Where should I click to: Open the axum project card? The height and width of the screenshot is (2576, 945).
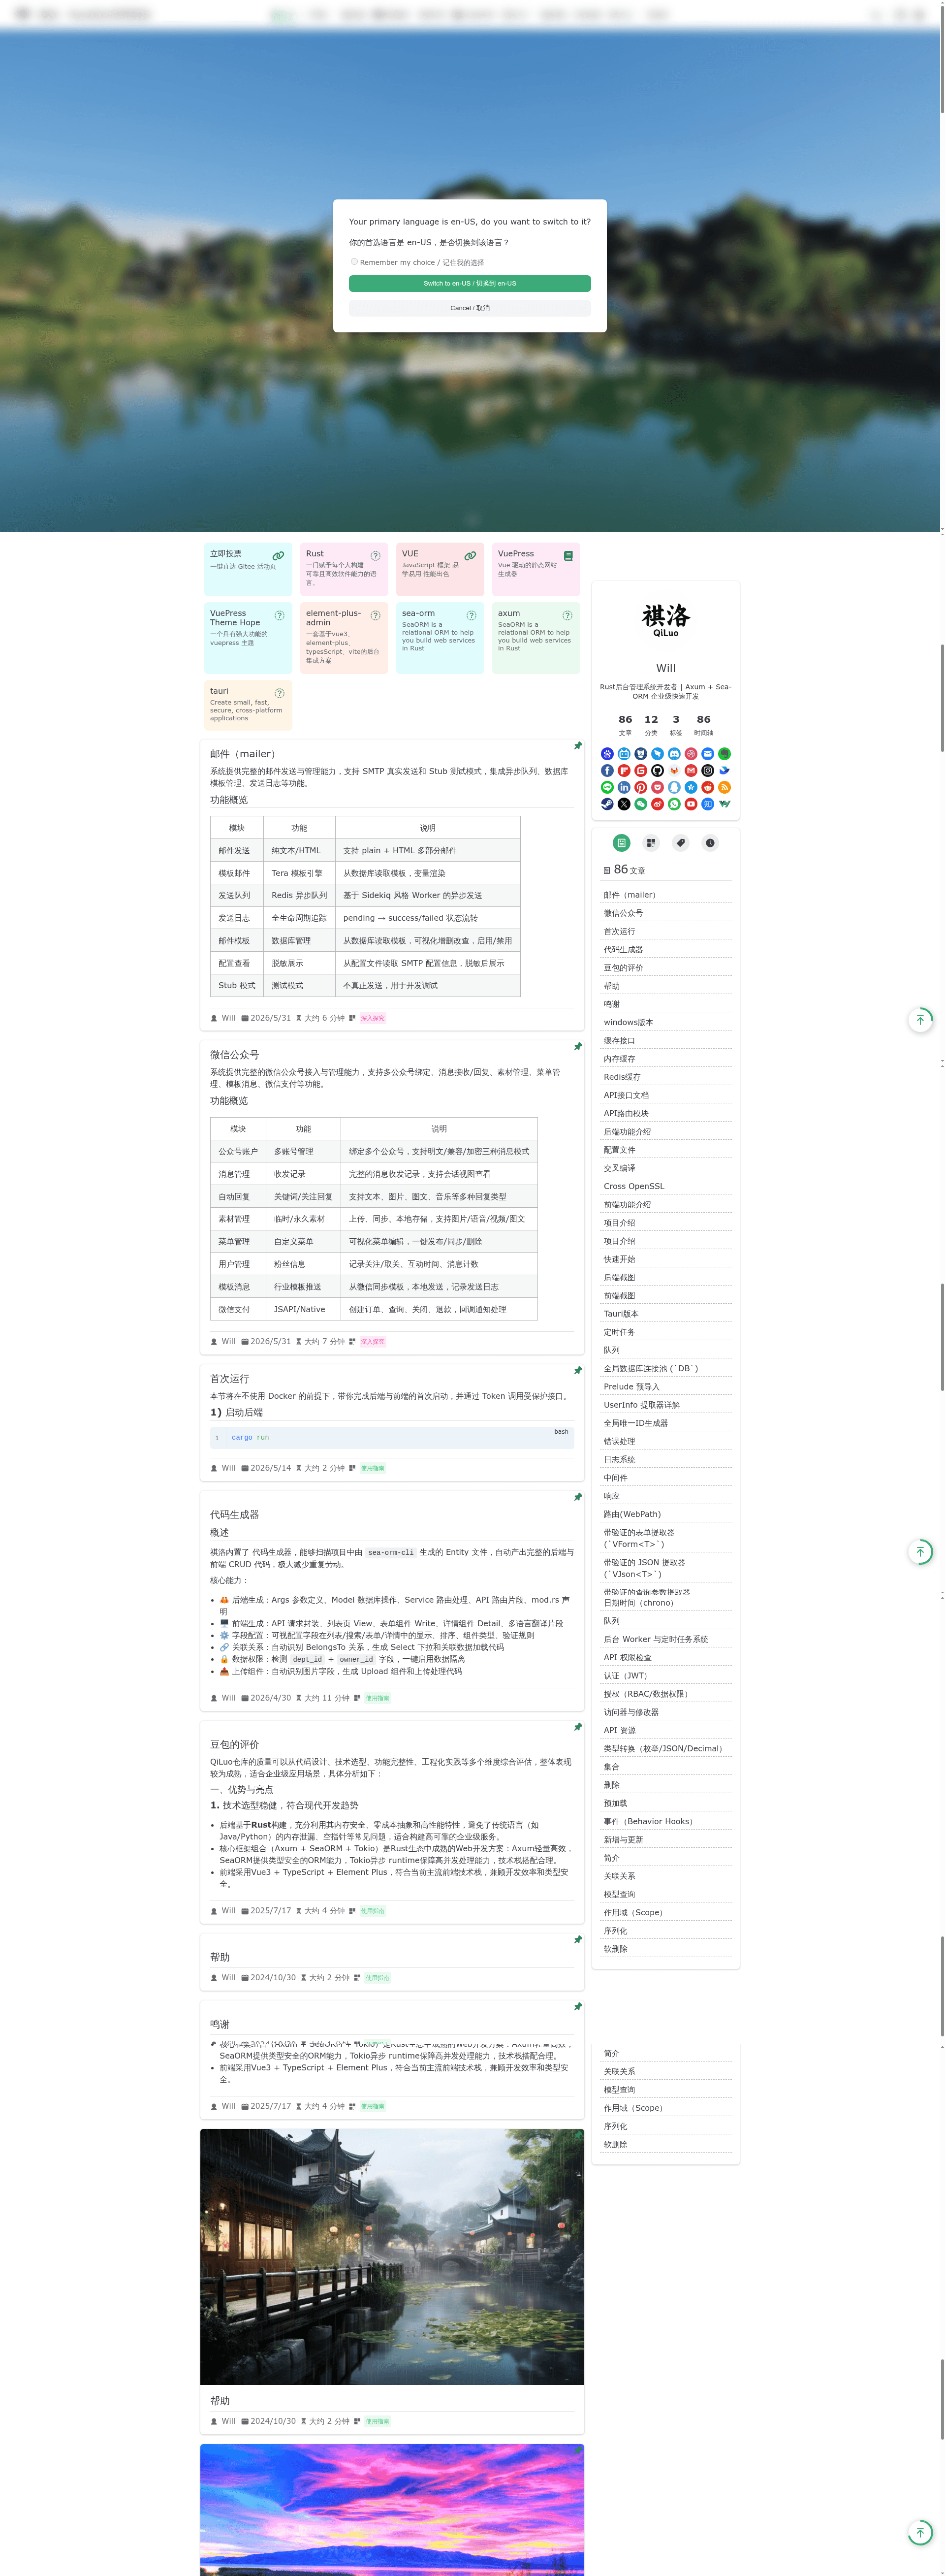click(536, 638)
